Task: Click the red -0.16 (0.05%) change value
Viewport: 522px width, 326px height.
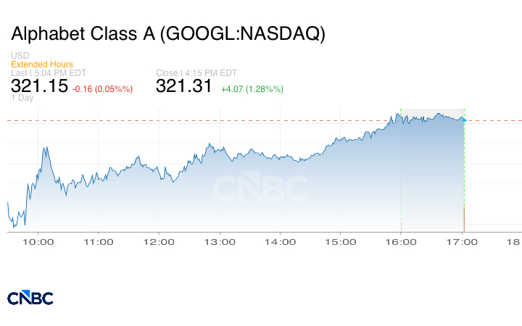Action: (x=102, y=88)
